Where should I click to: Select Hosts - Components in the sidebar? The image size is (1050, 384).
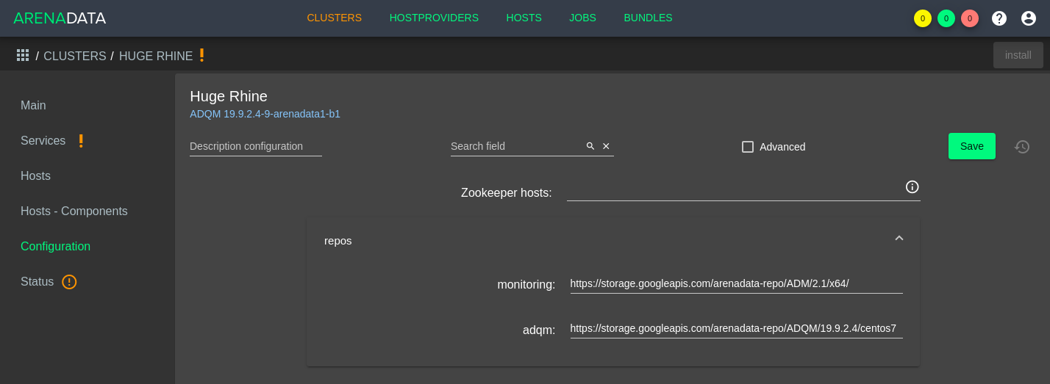click(x=74, y=211)
